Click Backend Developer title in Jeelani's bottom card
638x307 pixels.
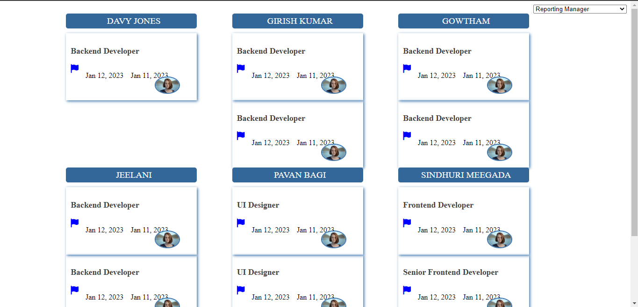pos(105,272)
